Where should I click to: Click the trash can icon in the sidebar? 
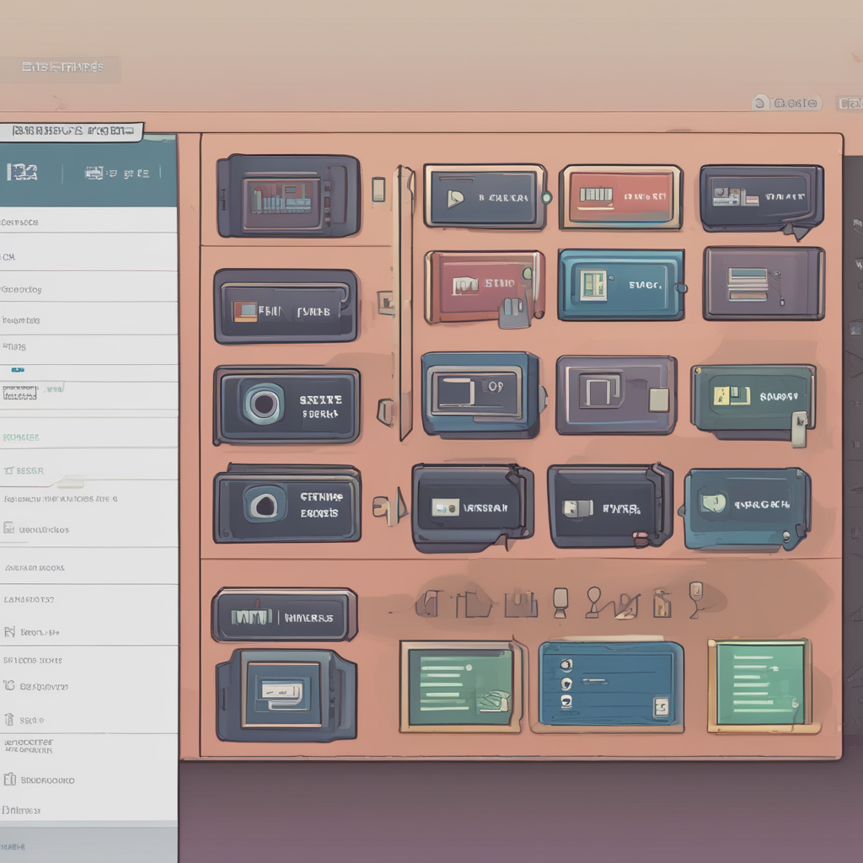click(9, 720)
